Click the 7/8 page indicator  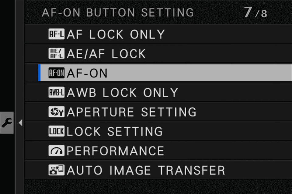coord(255,13)
